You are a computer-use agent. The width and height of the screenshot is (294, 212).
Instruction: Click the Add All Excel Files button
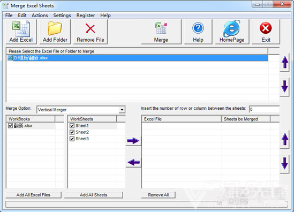(33, 195)
